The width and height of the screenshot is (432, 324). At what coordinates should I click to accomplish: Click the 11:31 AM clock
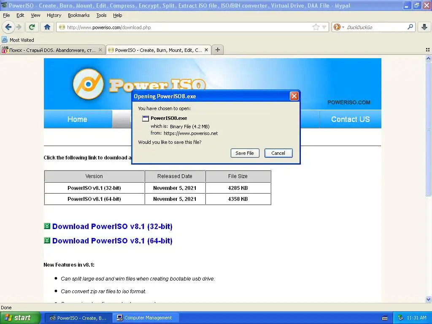pos(416,318)
